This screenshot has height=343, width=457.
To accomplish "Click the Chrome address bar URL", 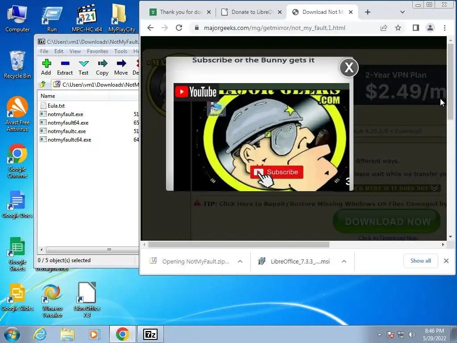I will click(274, 28).
